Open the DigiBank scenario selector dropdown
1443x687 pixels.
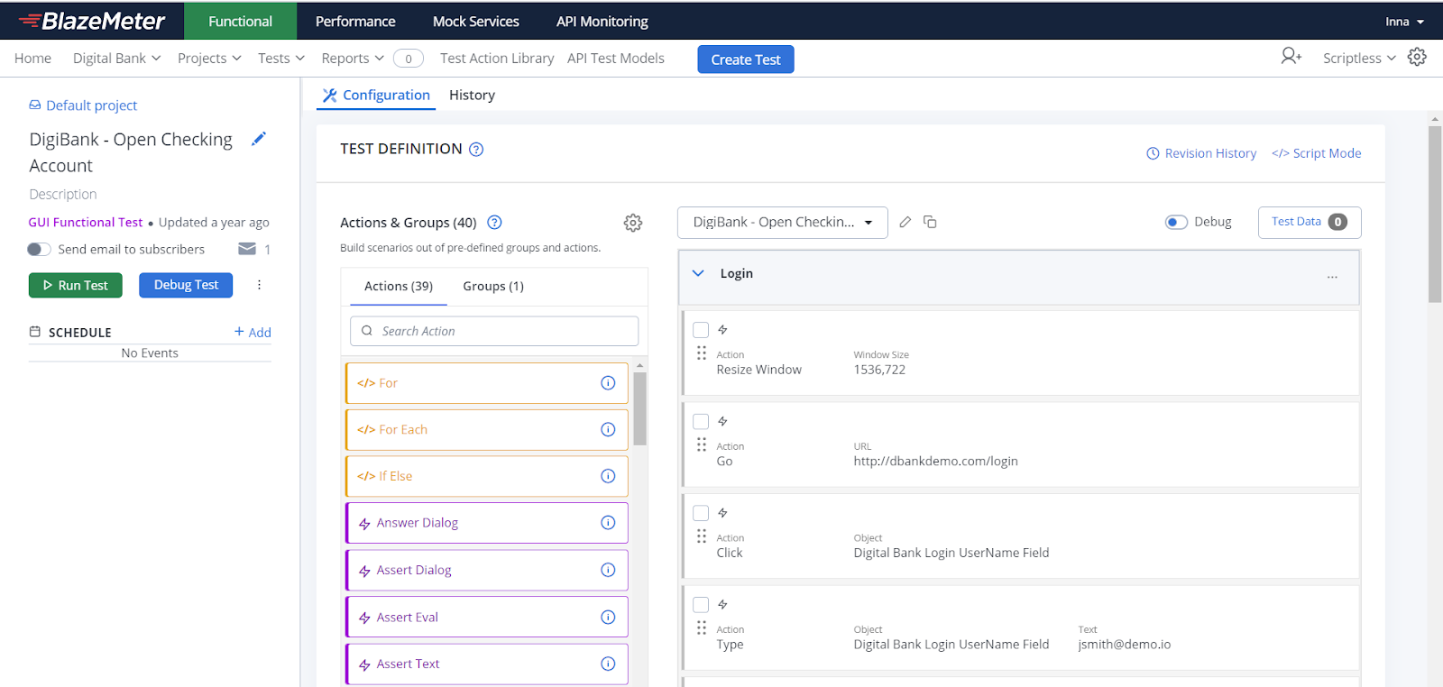[x=783, y=223]
